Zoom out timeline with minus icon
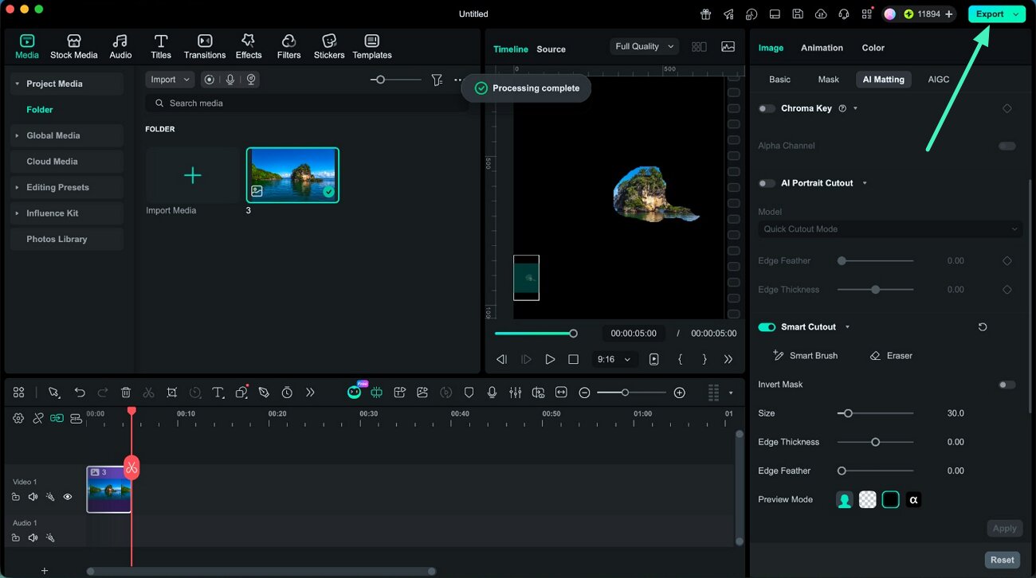The width and height of the screenshot is (1036, 578). point(584,392)
